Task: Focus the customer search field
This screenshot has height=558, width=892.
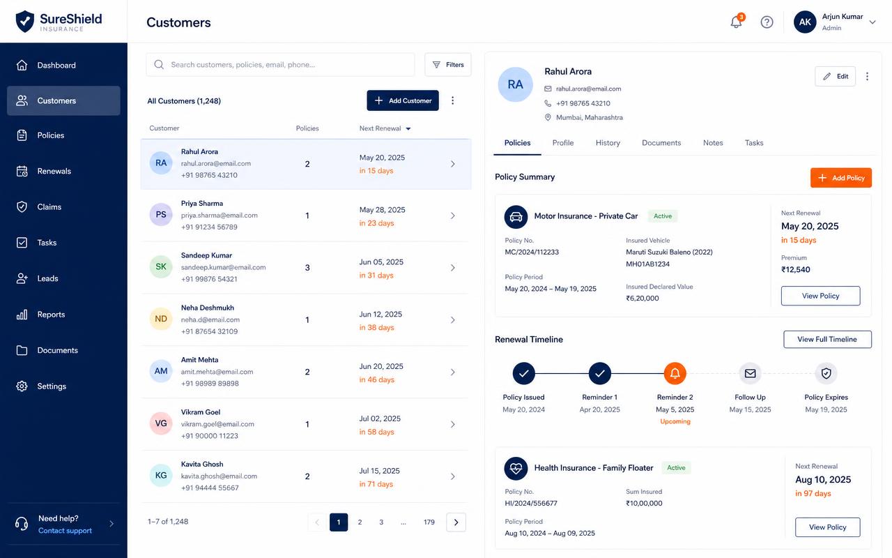Action: coord(280,65)
